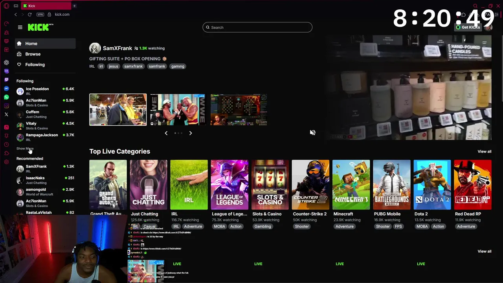Viewport: 503px width, 283px height.
Task: Open WhatsApp in the browser sidebar
Action: [x=6, y=97]
